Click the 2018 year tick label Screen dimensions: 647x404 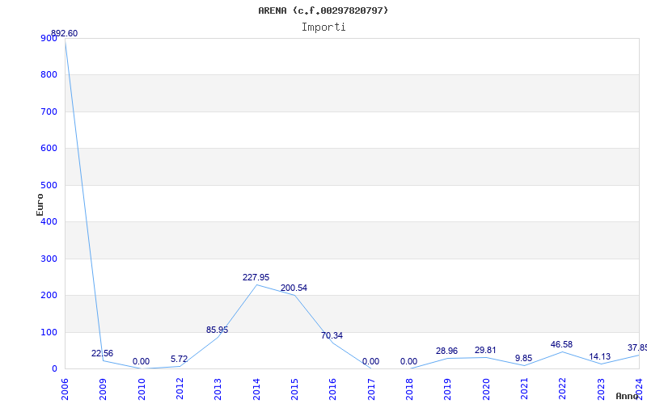coord(409,389)
